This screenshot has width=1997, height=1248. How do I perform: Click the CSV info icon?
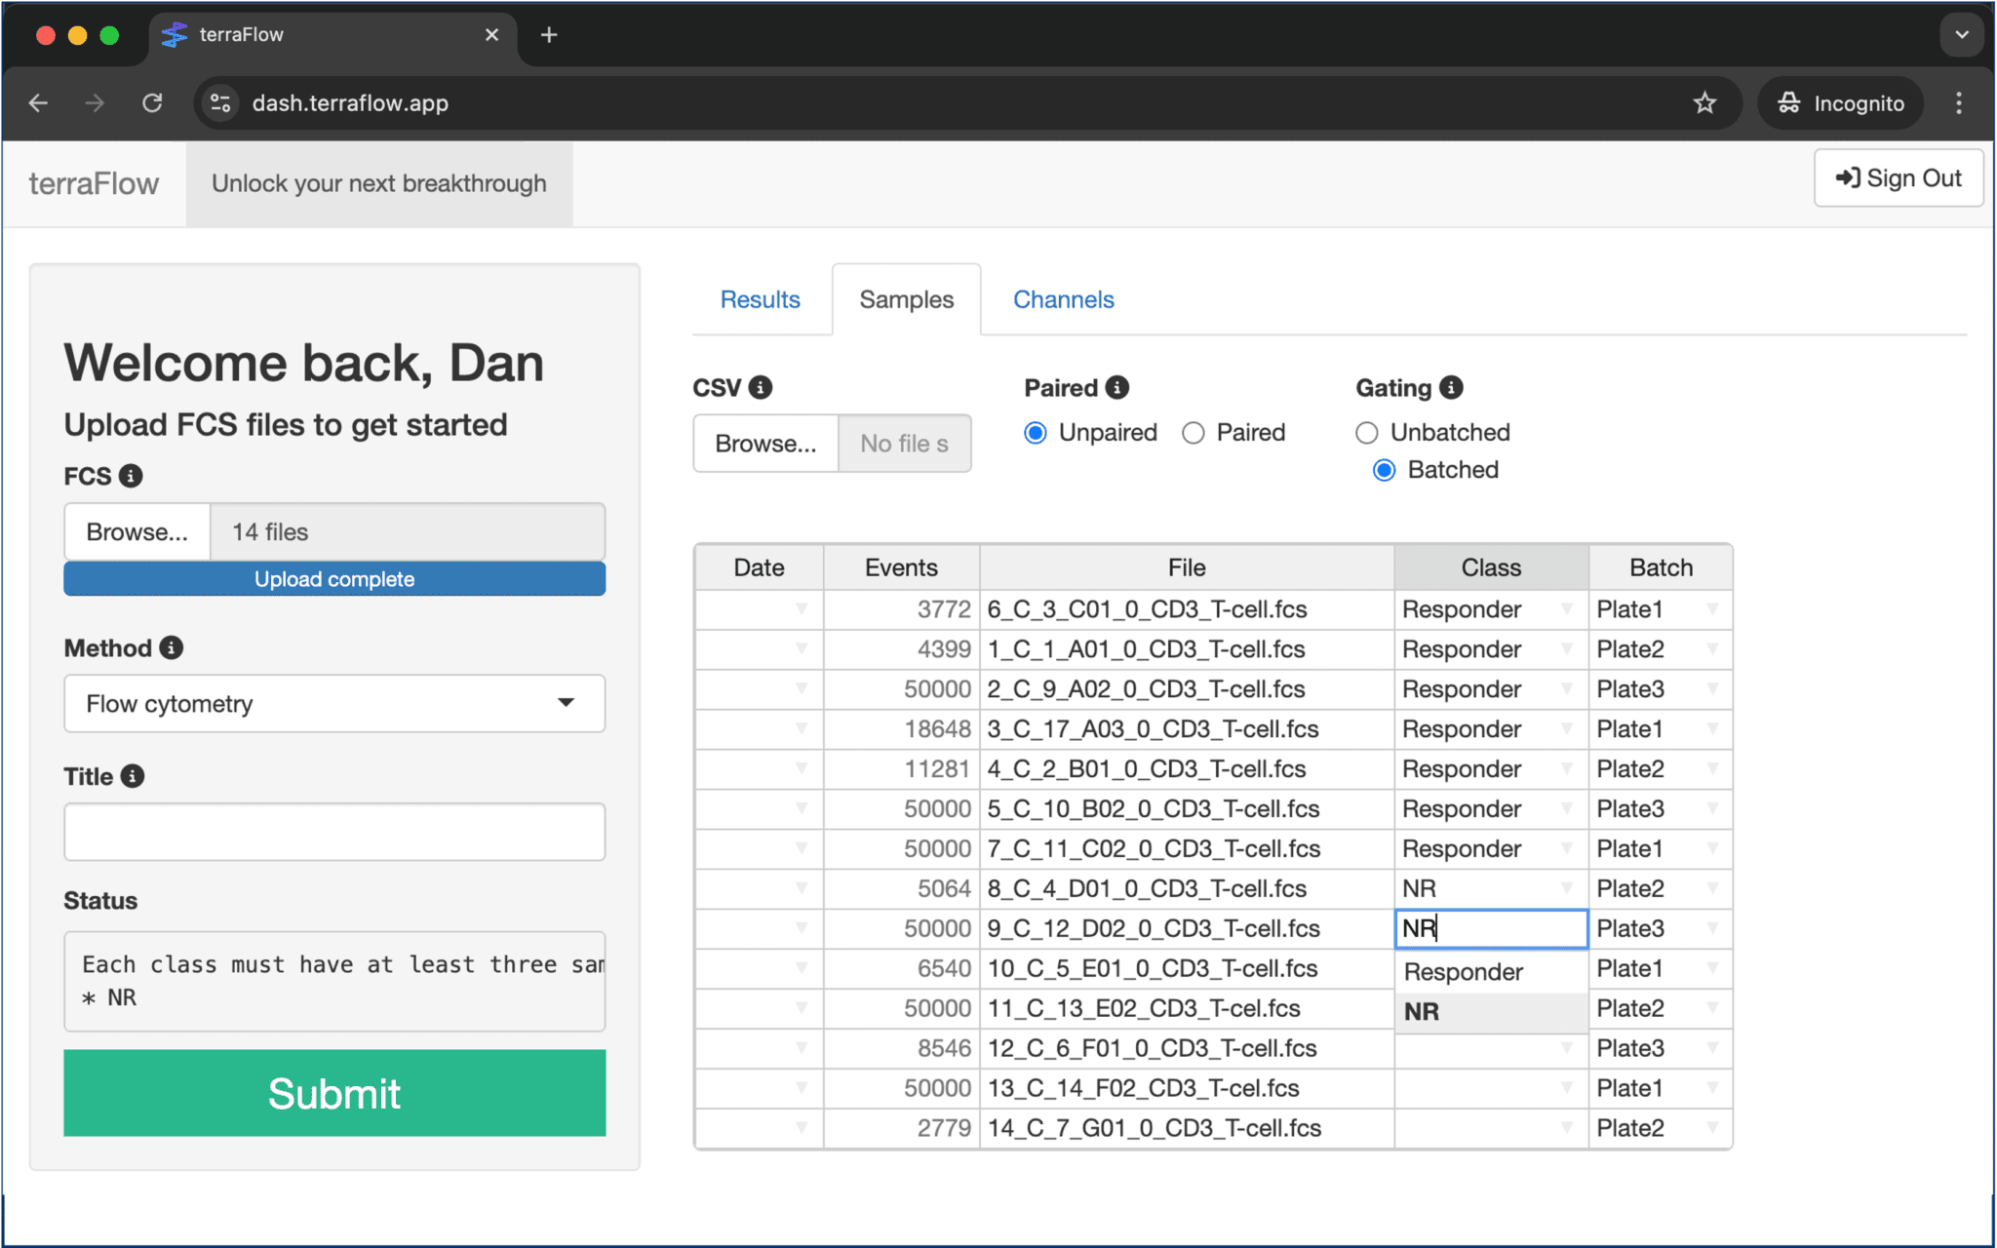(x=761, y=387)
